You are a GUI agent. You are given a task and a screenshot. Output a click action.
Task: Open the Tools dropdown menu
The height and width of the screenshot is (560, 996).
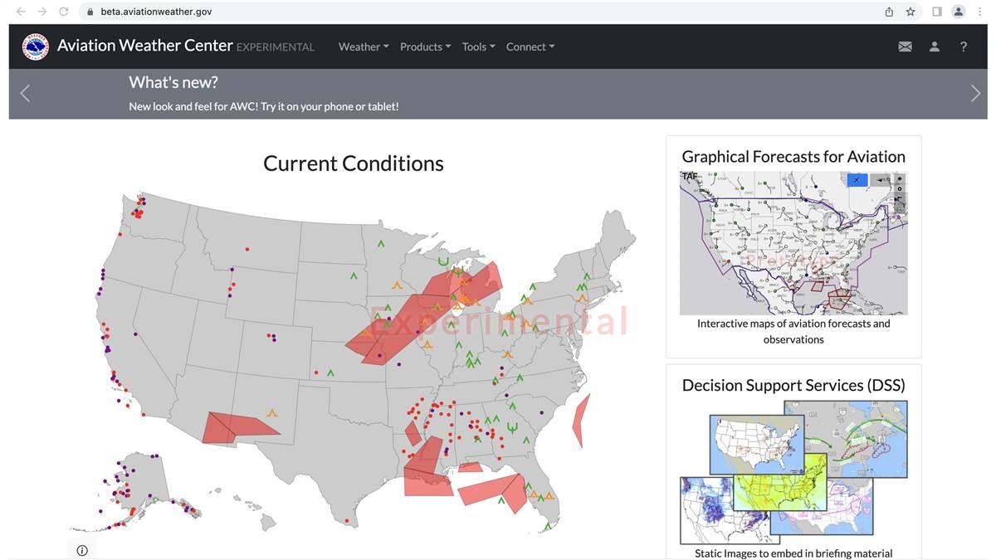click(x=479, y=46)
